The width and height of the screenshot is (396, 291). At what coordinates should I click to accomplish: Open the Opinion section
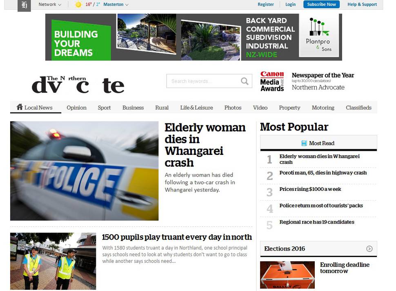tap(76, 108)
